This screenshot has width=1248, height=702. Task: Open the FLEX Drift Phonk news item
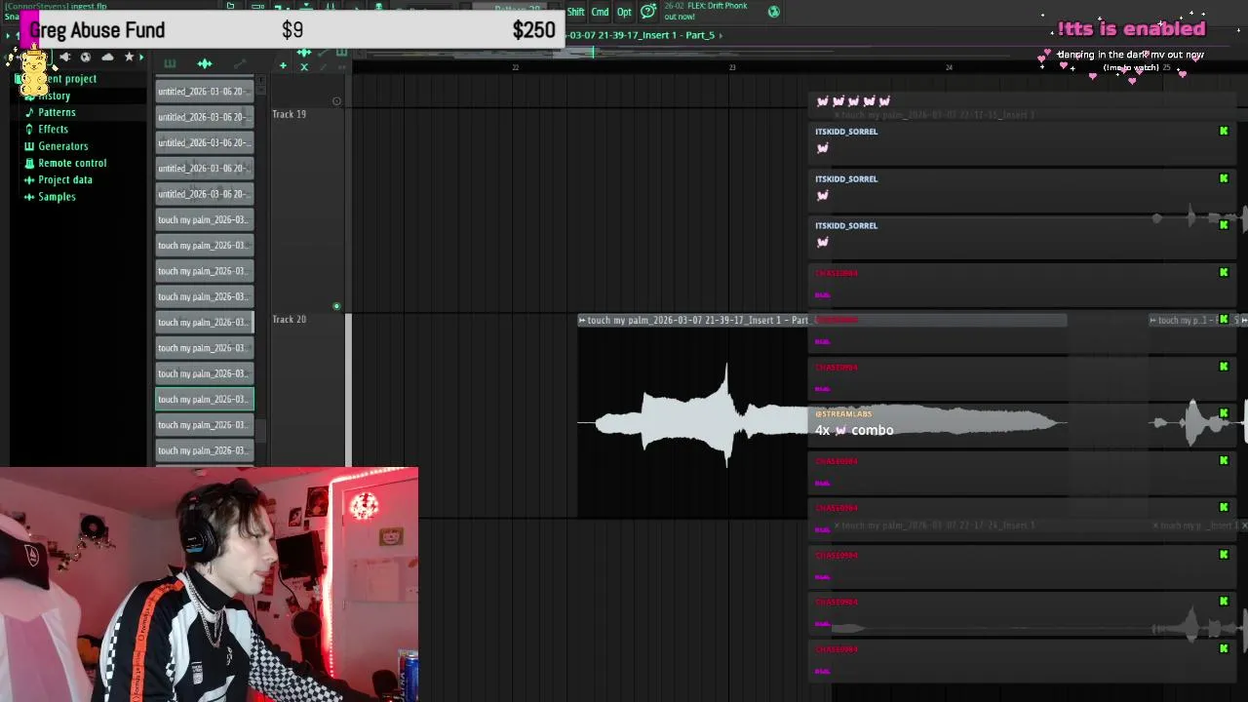(x=706, y=11)
